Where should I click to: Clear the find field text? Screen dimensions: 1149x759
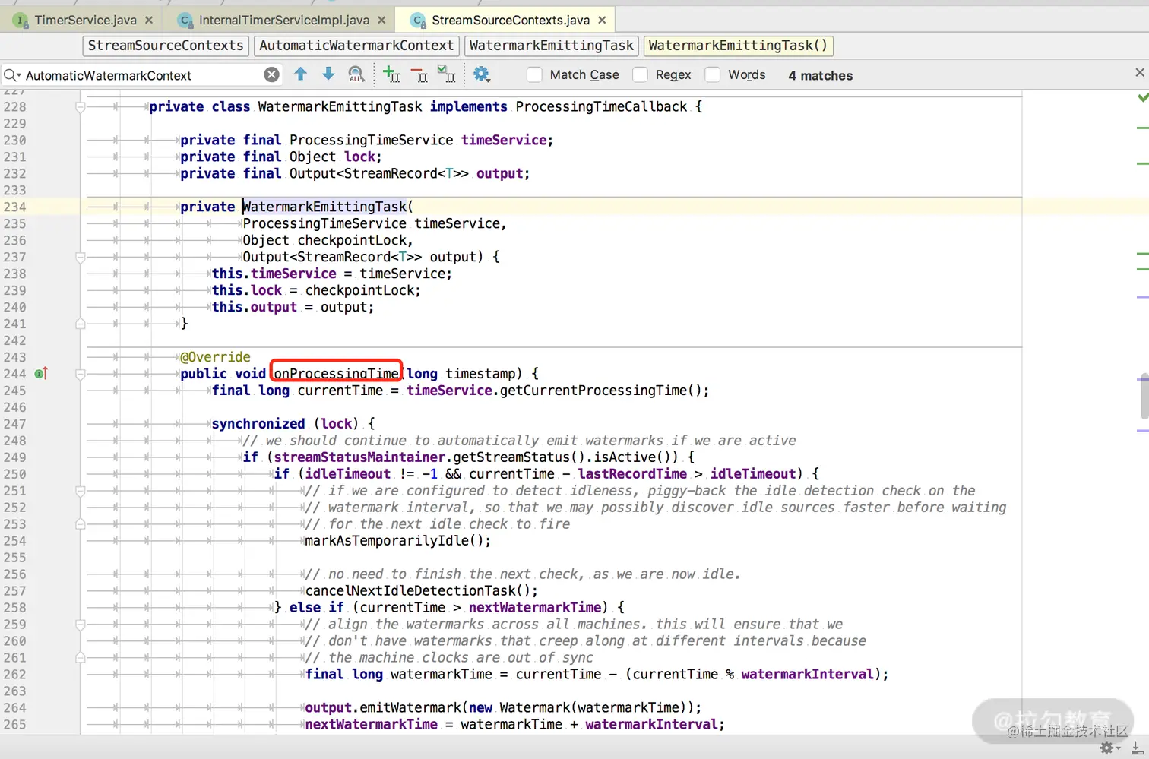click(271, 74)
